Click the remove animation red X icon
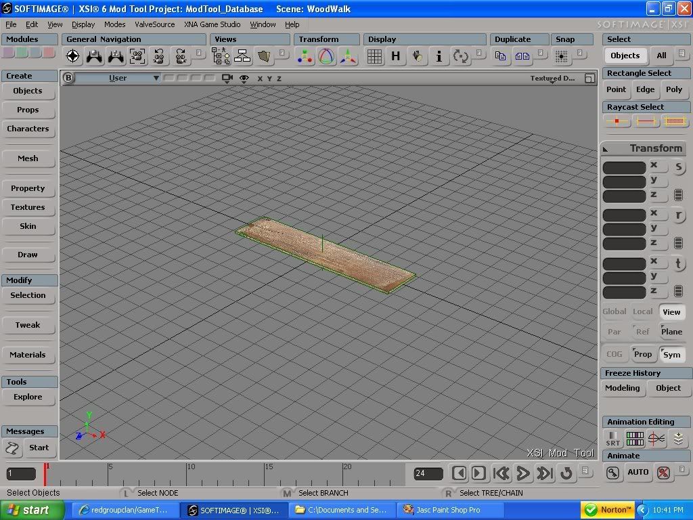This screenshot has height=520, width=693. point(663,473)
